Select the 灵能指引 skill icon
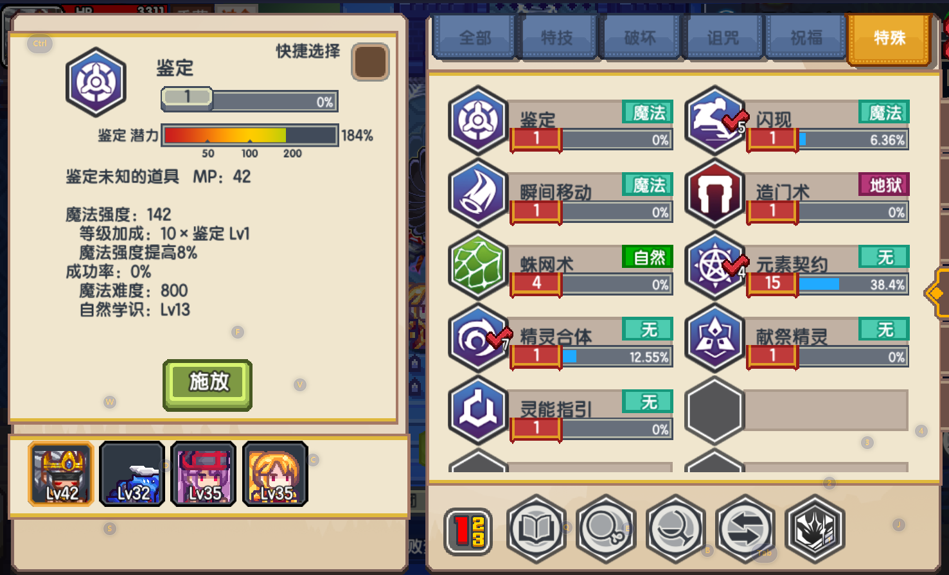 [x=478, y=410]
